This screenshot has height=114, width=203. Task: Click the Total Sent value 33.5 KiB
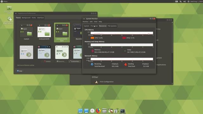[x=146, y=66]
